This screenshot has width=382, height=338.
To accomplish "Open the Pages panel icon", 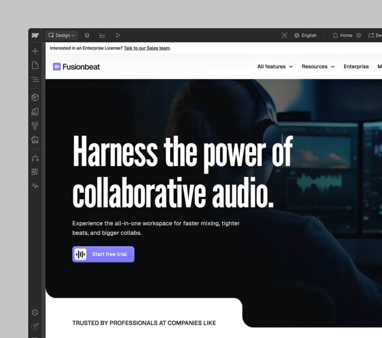I will click(35, 65).
